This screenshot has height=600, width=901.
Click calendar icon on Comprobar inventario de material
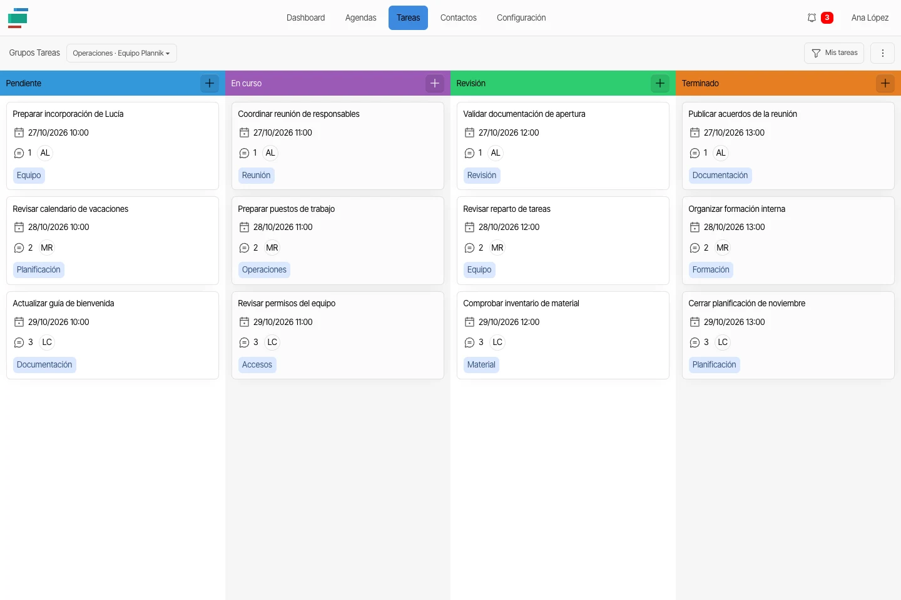469,322
